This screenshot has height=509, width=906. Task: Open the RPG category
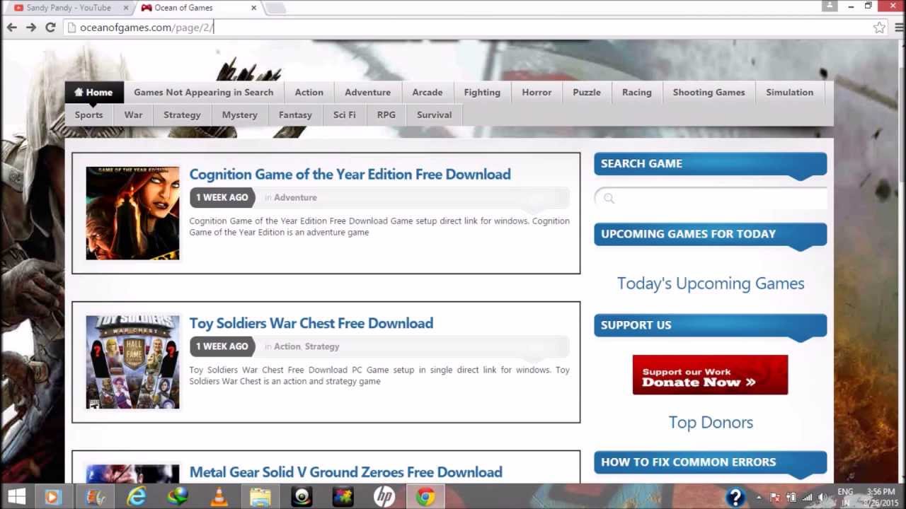pos(386,115)
